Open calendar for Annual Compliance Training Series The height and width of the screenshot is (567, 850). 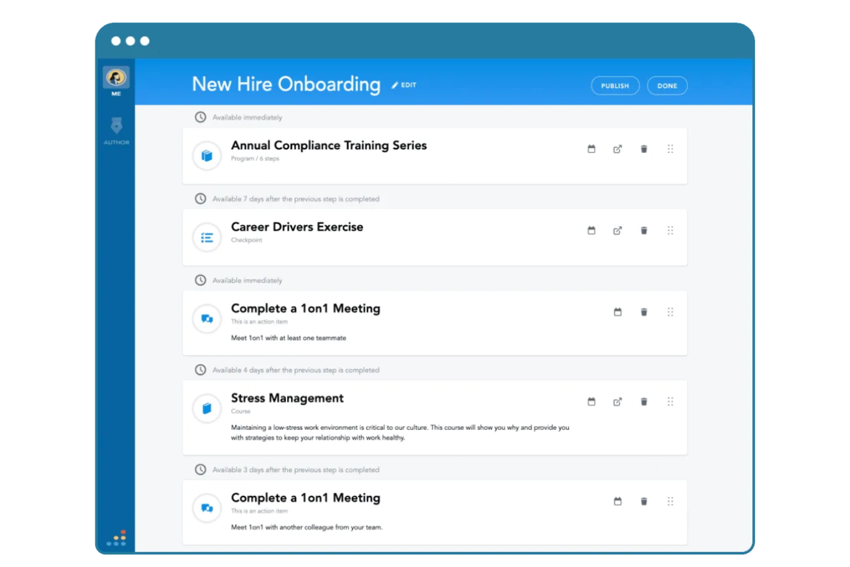[591, 149]
